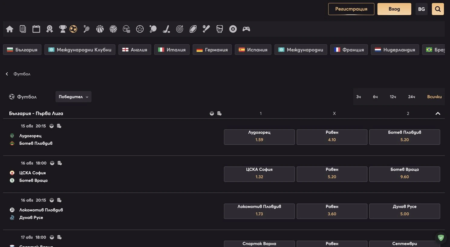Select the Италия country chip
Viewport: 450px width, 247px height.
pyautogui.click(x=172, y=50)
